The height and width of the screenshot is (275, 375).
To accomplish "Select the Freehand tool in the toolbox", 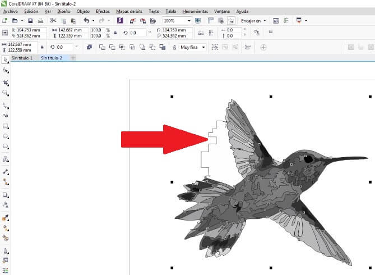I will [6, 106].
